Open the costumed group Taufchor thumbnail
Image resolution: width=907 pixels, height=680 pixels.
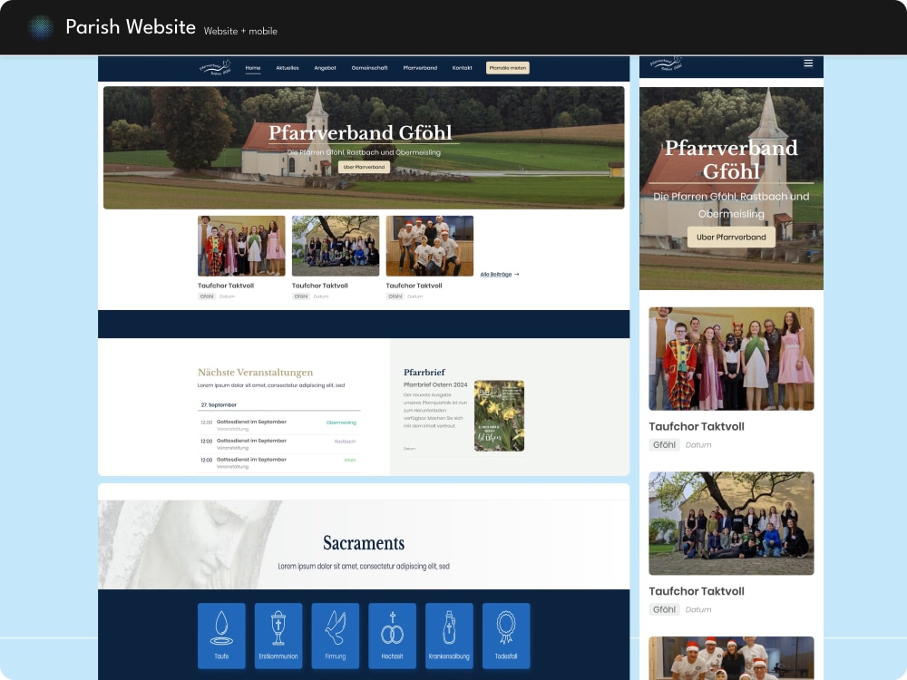[241, 246]
